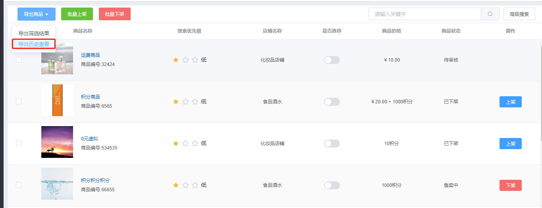Tick the checkbox for 0元虚拟 product
The image size is (542, 208).
[19, 143]
